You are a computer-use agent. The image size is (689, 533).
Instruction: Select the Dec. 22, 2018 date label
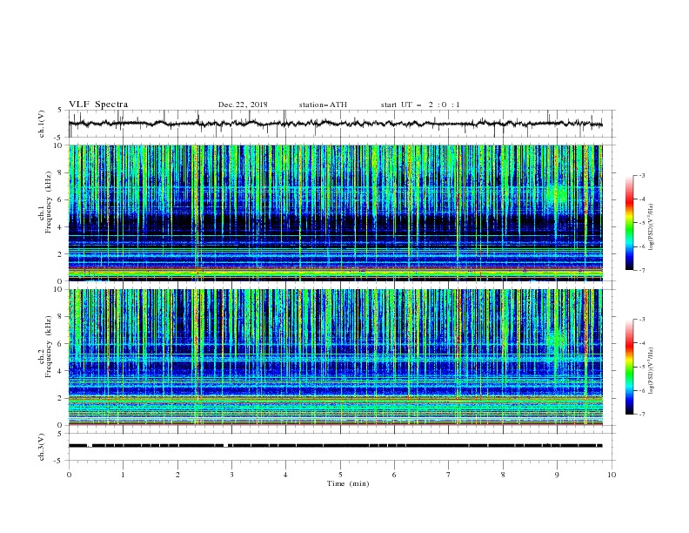[243, 105]
